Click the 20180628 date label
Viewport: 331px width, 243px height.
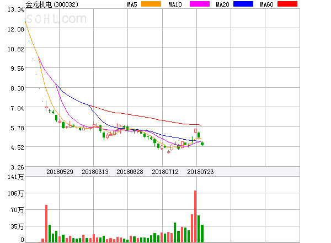pyautogui.click(x=130, y=172)
